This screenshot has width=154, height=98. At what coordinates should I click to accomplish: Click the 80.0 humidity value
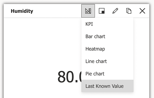[x=70, y=77]
